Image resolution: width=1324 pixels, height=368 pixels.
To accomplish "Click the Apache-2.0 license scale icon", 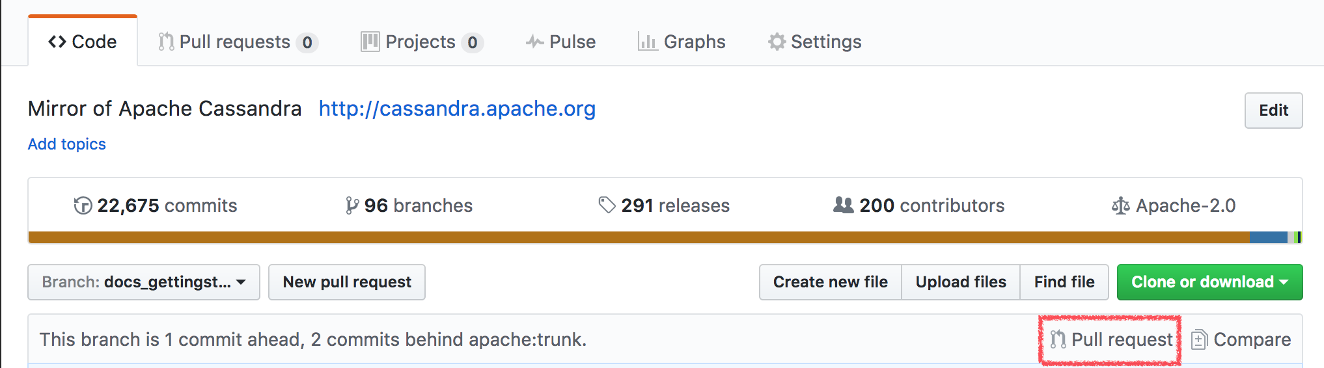I will click(1120, 206).
